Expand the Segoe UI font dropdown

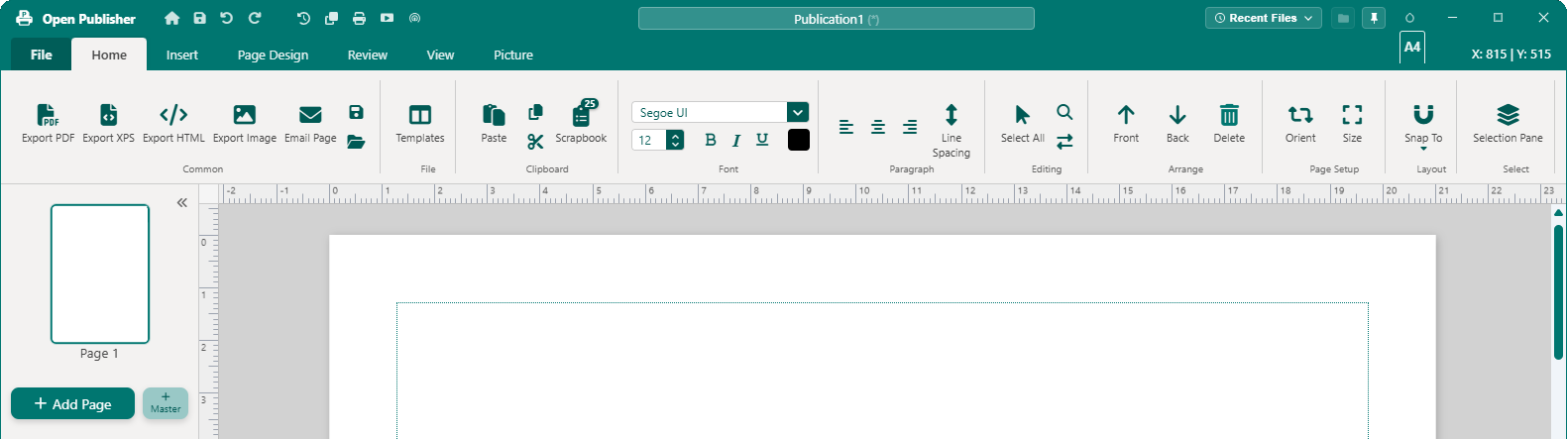click(x=798, y=112)
